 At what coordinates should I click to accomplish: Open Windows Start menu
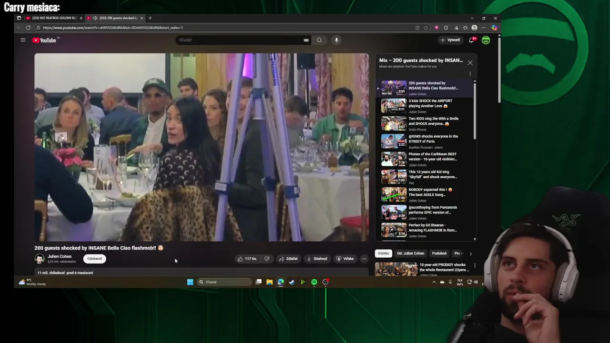point(190,282)
